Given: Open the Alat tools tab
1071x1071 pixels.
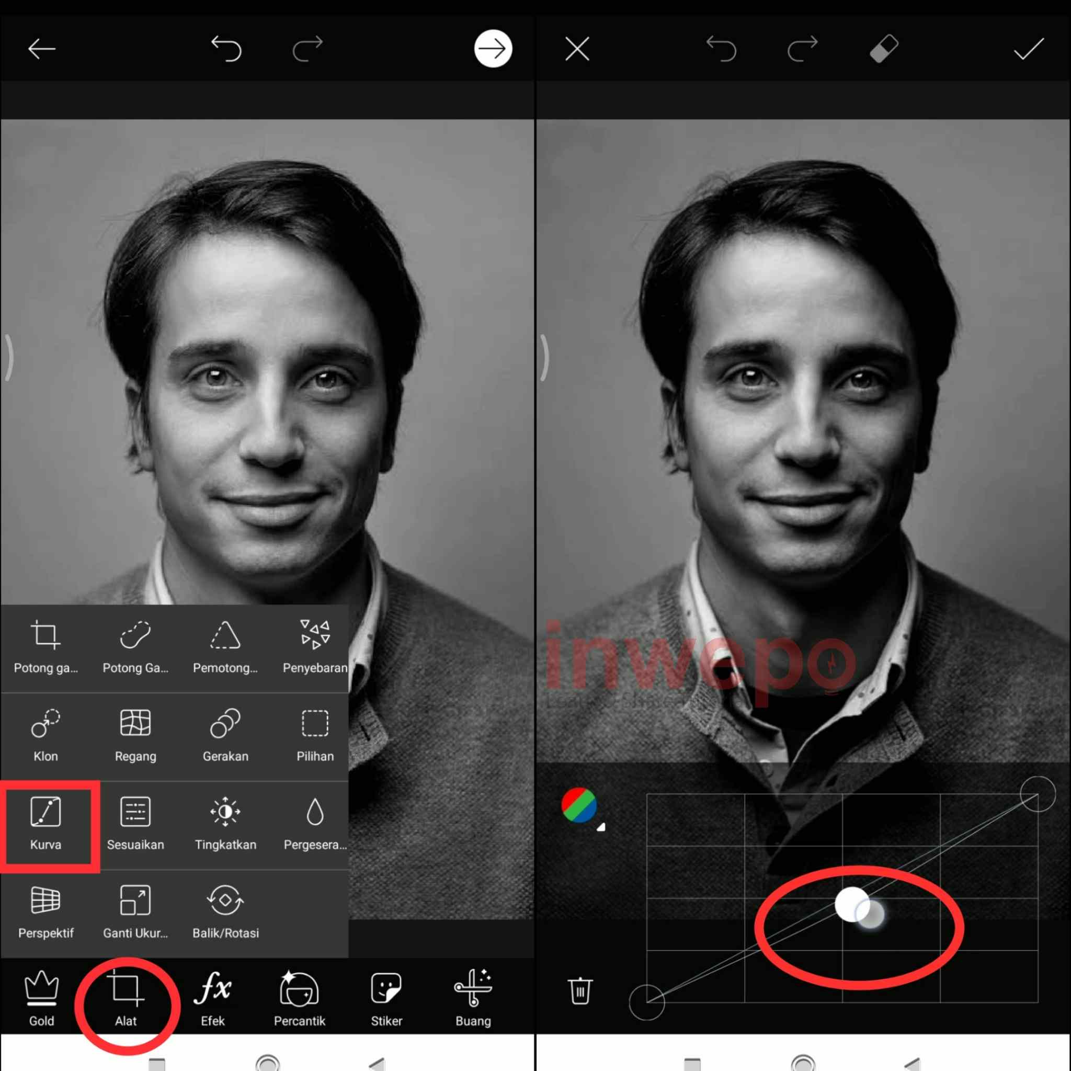Looking at the screenshot, I should click(126, 998).
